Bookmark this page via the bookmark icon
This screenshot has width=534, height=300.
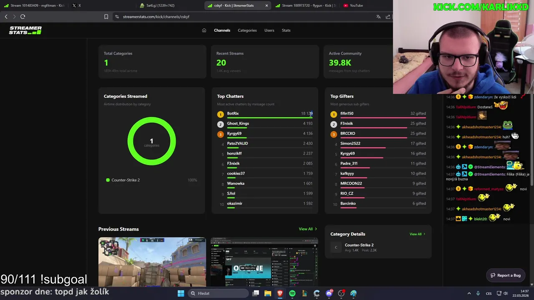pos(106,17)
